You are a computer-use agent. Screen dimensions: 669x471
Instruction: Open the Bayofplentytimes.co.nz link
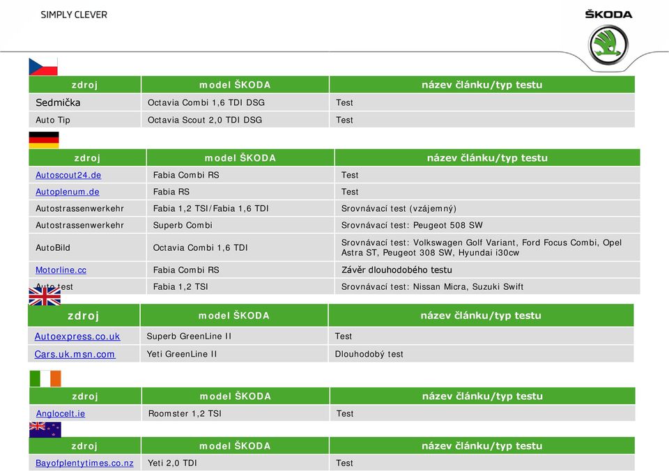click(x=84, y=463)
